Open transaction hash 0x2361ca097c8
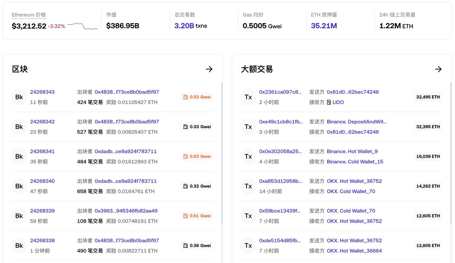The image size is (455, 263). [281, 92]
